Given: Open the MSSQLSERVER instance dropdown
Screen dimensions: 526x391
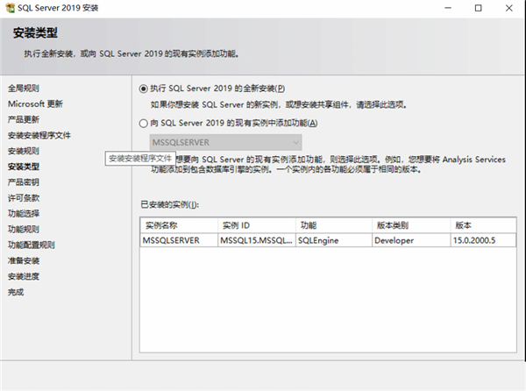Looking at the screenshot, I should pos(226,142).
